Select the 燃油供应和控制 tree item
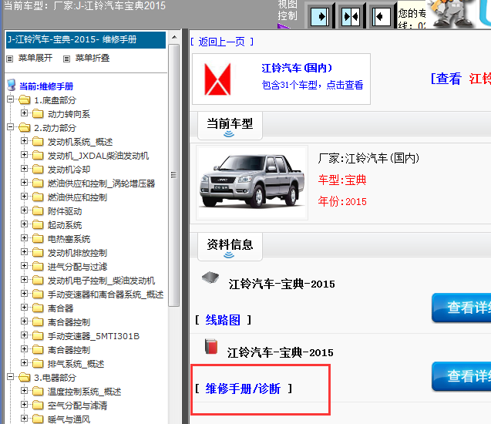 pyautogui.click(x=77, y=197)
